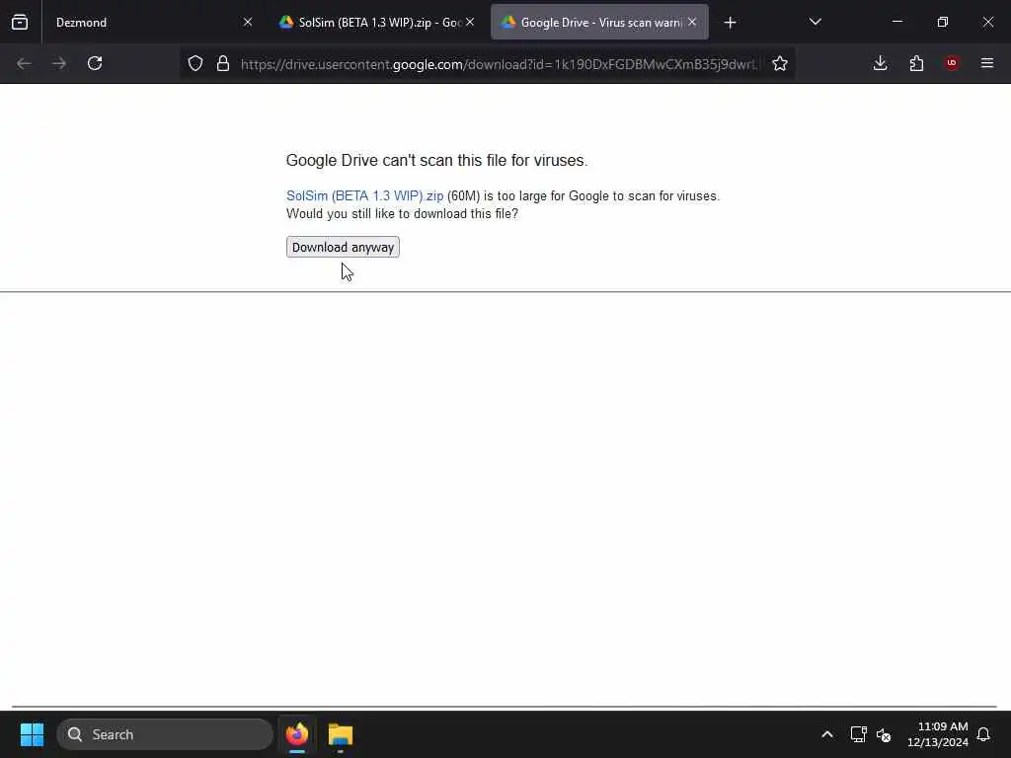Open uBlock Origin extension icon
Image resolution: width=1011 pixels, height=758 pixels.
pyautogui.click(x=952, y=63)
